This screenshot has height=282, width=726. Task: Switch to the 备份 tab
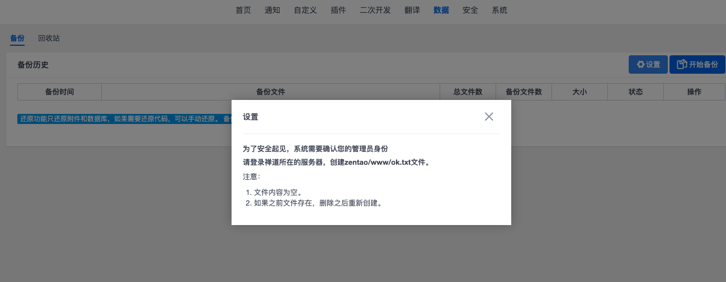(17, 39)
